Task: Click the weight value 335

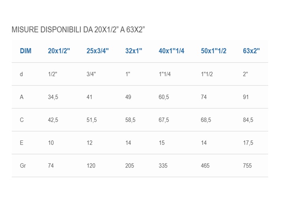Action: coord(163,166)
